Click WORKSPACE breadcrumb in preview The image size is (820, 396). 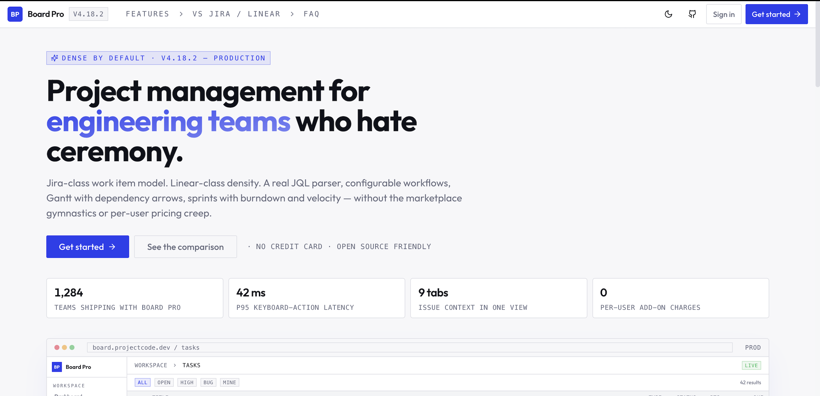[x=151, y=365]
